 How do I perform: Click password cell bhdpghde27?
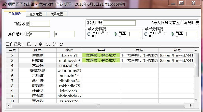[69, 96]
